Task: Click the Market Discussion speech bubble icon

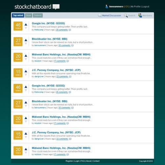Action: (100, 16)
